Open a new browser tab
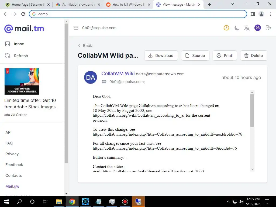 click(x=209, y=5)
